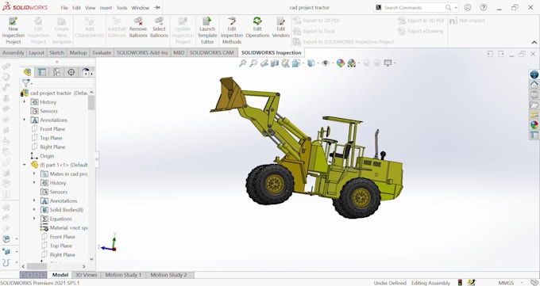Image resolution: width=540 pixels, height=286 pixels.
Task: Open Edit Vendors
Action: [280, 28]
